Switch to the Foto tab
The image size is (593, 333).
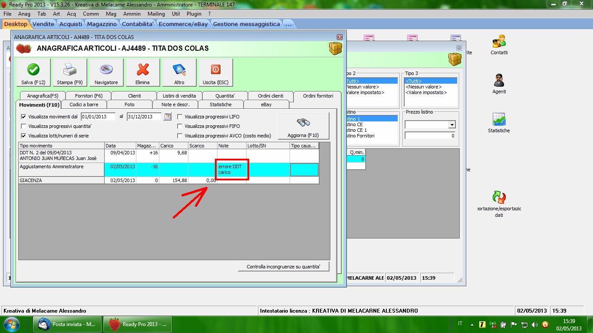coord(129,104)
